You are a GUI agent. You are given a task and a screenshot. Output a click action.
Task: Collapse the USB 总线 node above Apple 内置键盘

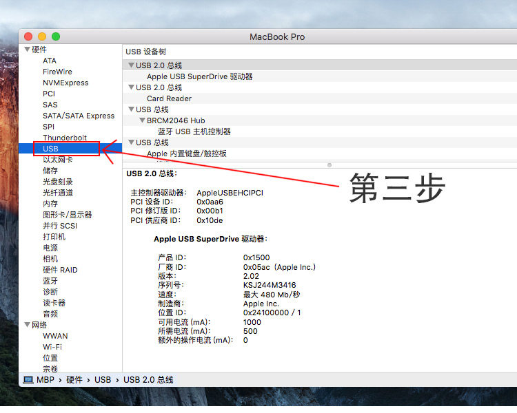point(131,142)
